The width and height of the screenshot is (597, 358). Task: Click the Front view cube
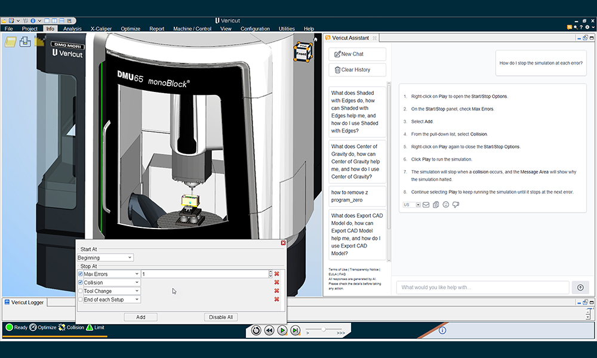[303, 52]
